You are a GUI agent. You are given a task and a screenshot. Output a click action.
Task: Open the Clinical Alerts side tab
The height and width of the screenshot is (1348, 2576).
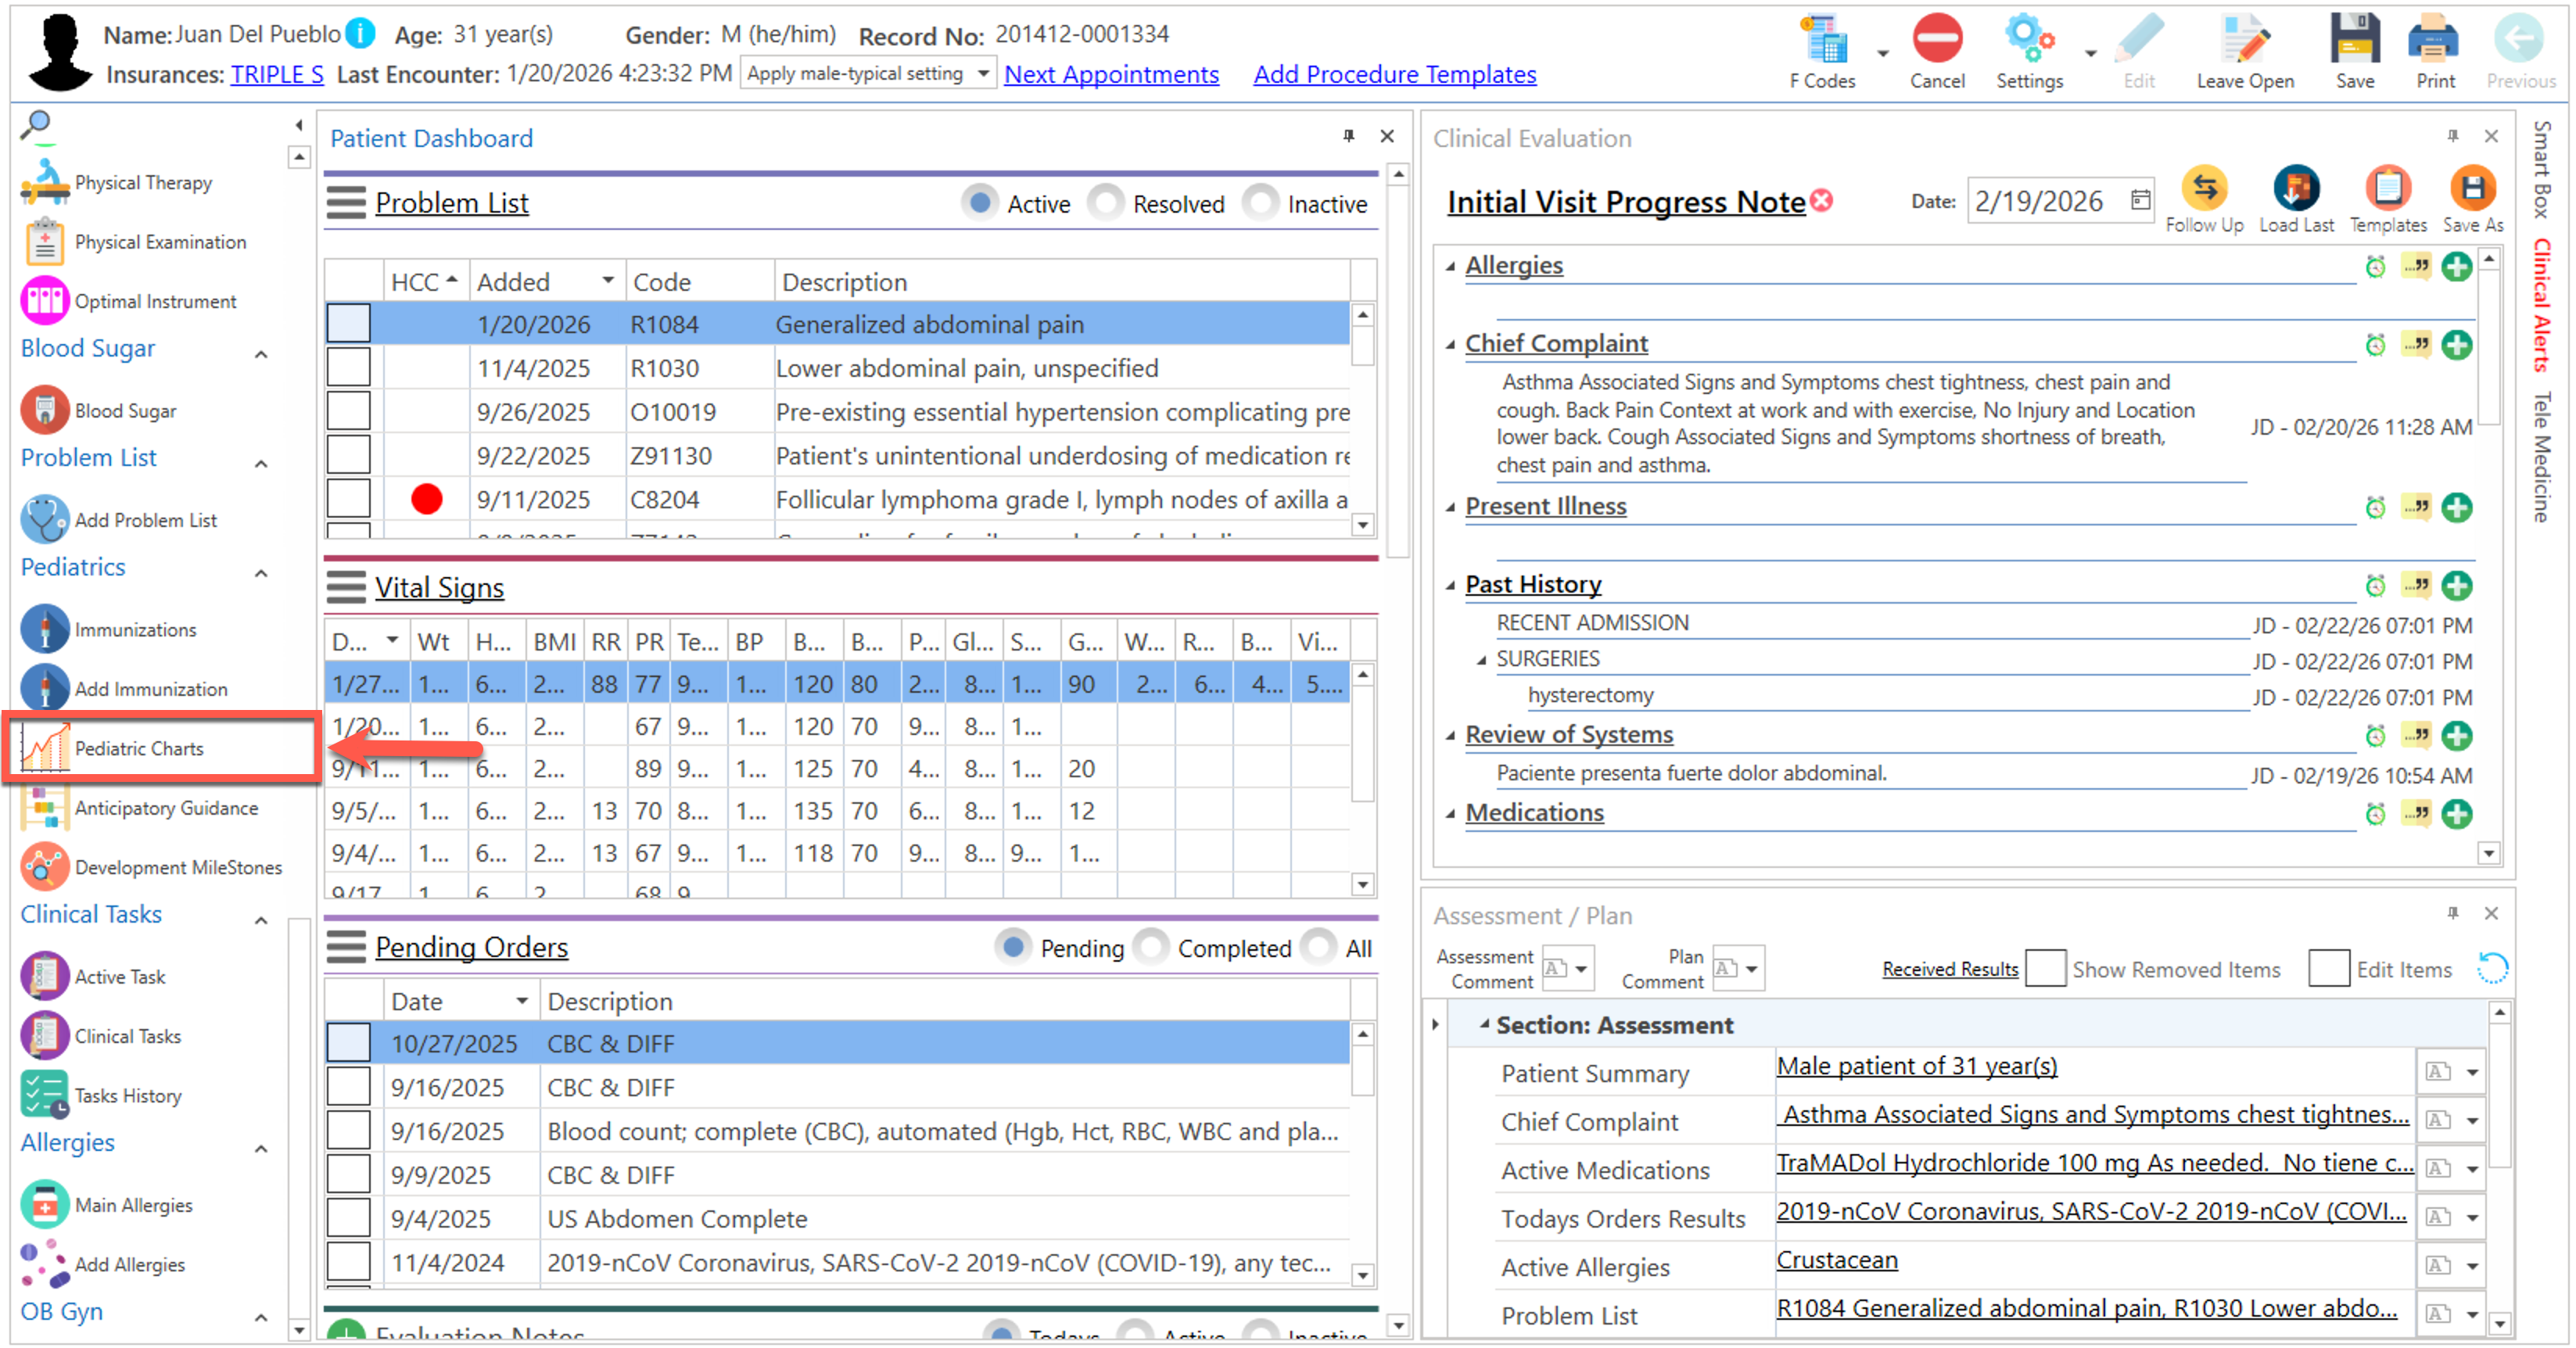pyautogui.click(x=2542, y=305)
